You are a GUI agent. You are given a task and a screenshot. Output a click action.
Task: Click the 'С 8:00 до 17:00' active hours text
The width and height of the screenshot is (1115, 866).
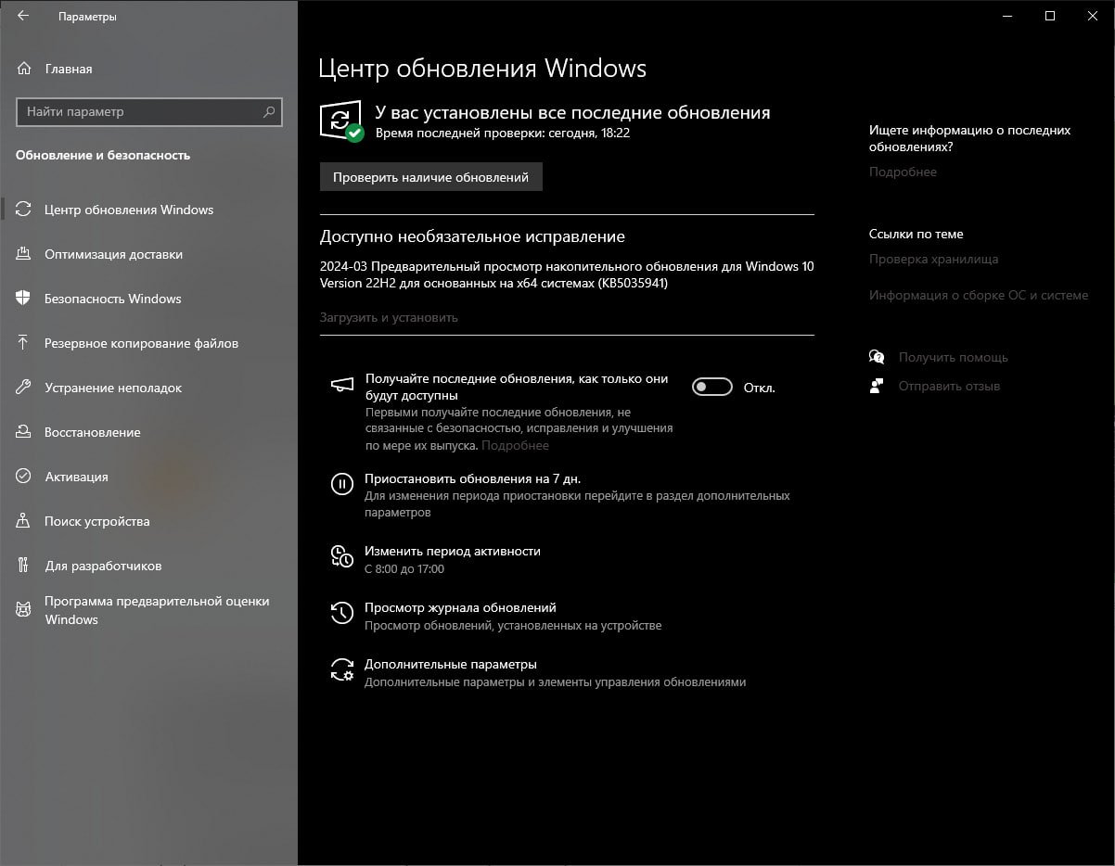[x=404, y=568]
